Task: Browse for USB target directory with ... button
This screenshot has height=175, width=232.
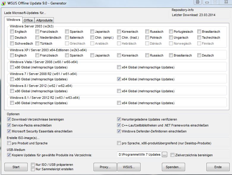Action: pyautogui.click(x=165, y=155)
